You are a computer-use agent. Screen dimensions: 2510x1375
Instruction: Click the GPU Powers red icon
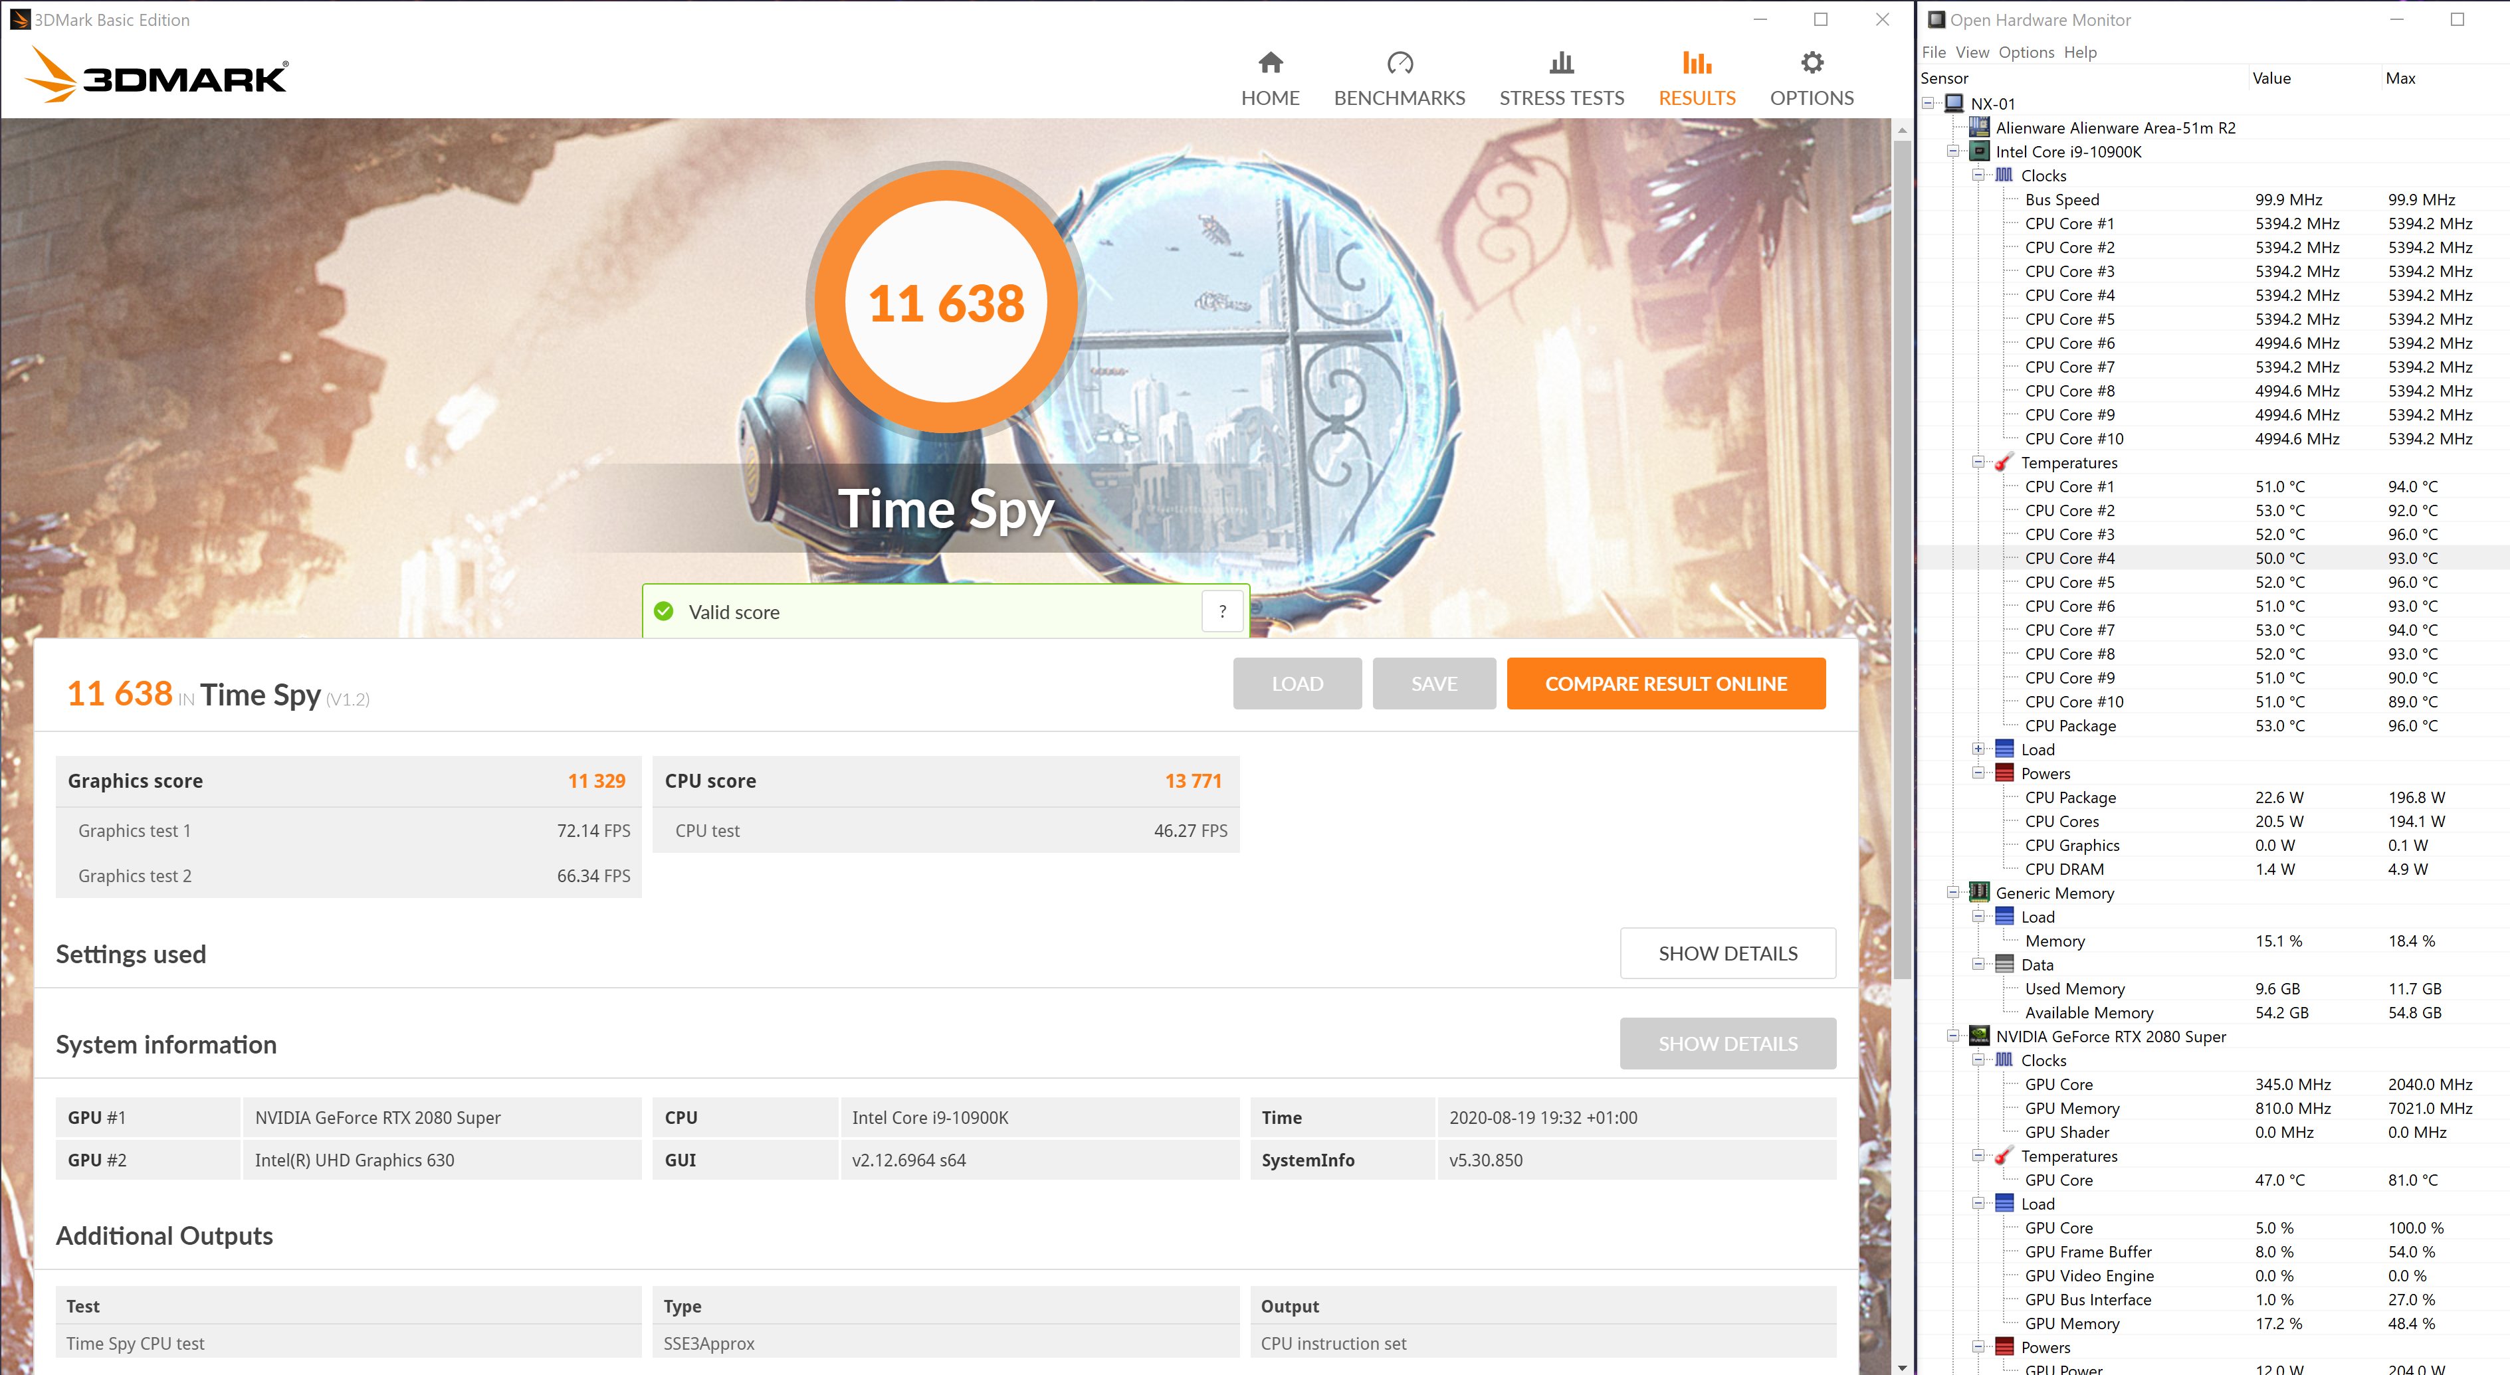click(x=2004, y=1346)
